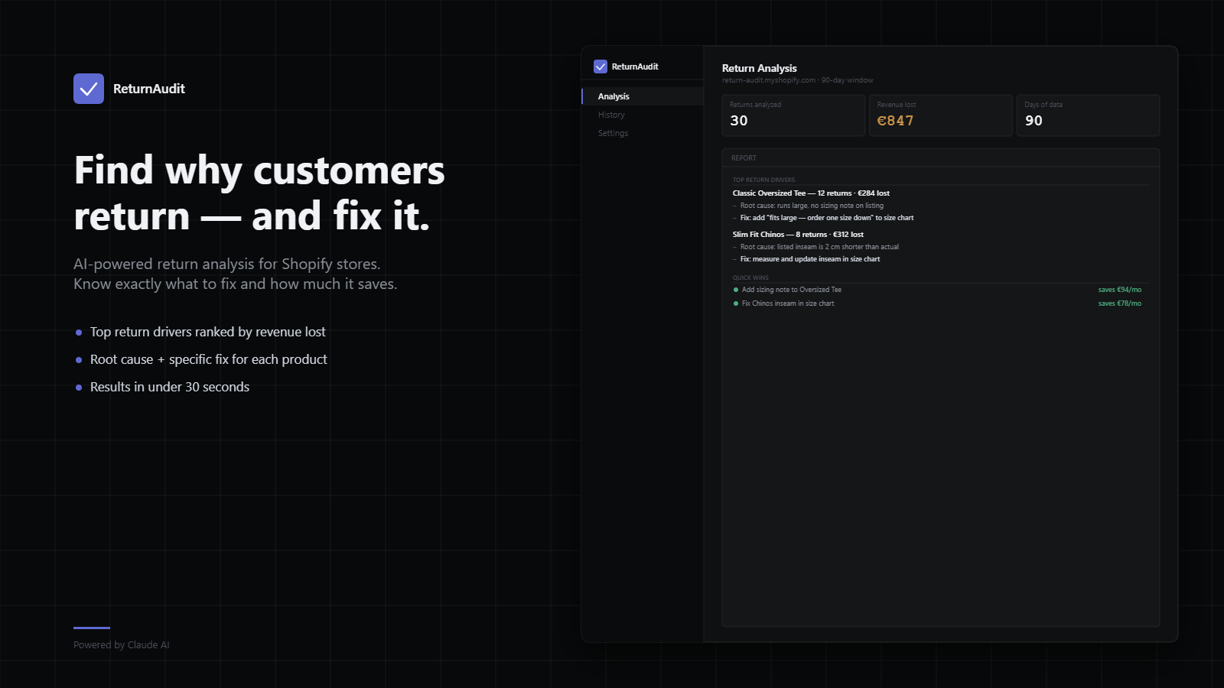Select "Fix Chinos inseam in size chart" quick win
The width and height of the screenshot is (1224, 688).
[788, 303]
